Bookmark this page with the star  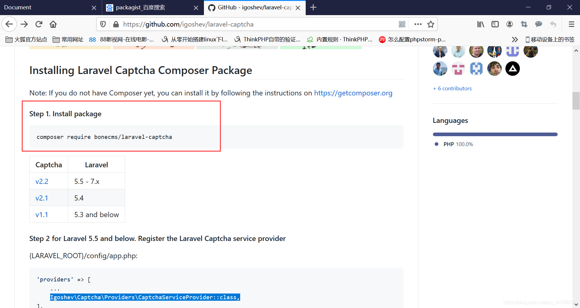[x=431, y=24]
